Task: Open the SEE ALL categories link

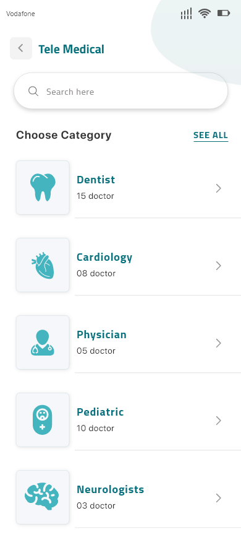Action: point(211,135)
